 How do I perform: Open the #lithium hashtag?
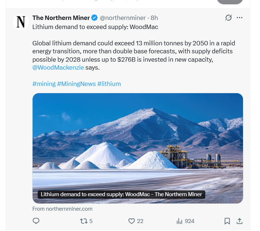pos(109,84)
